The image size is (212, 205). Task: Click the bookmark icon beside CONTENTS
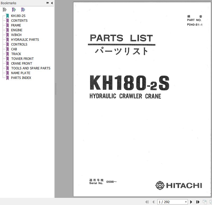(x=7, y=21)
